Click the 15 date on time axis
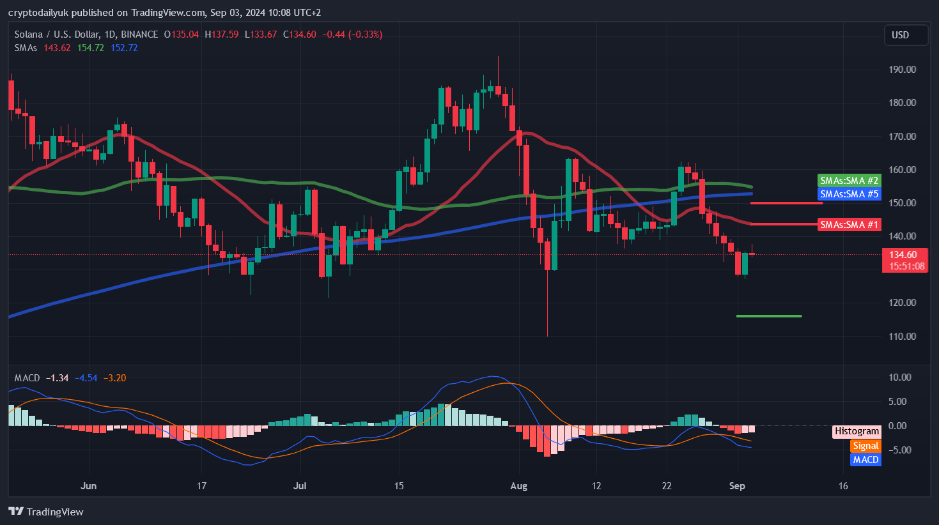939x525 pixels. tap(399, 486)
